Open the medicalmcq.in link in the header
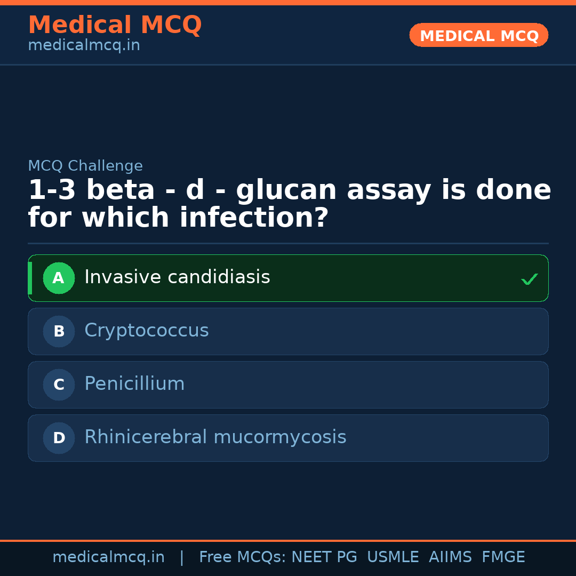The image size is (576, 576). click(x=84, y=46)
